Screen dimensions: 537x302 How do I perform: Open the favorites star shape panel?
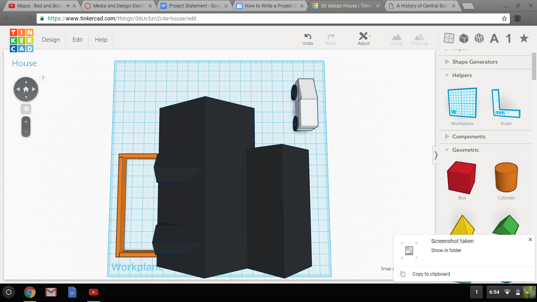pos(524,38)
